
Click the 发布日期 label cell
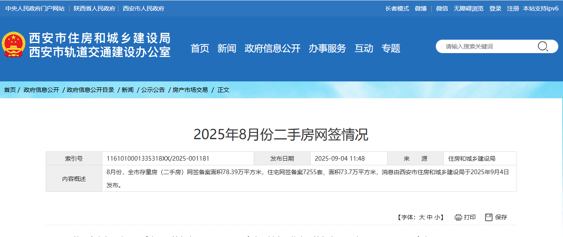tap(282, 159)
